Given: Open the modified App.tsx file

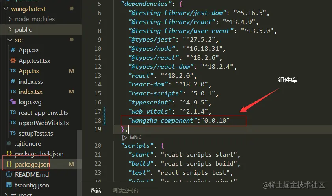Looking at the screenshot, I should point(29,71).
